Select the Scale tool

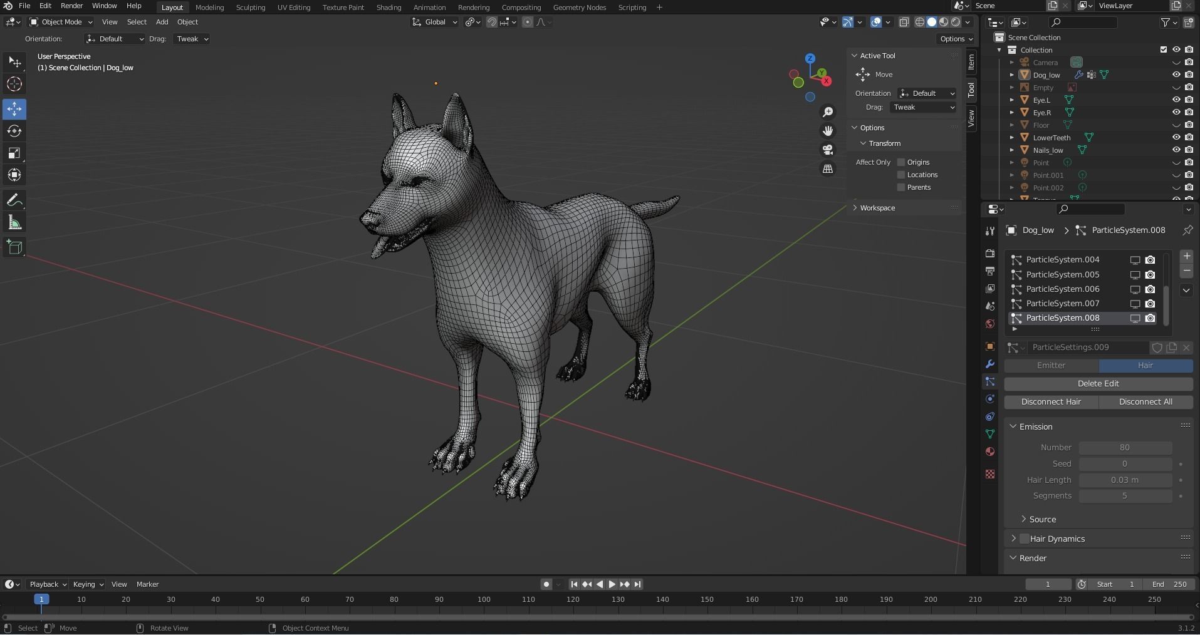click(14, 153)
